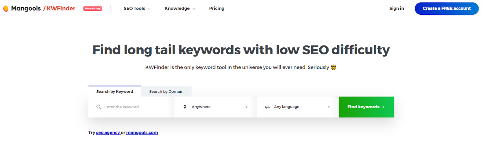Open the Mangools brand link

26,9
